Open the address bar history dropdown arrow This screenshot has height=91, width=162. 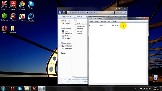point(110,12)
